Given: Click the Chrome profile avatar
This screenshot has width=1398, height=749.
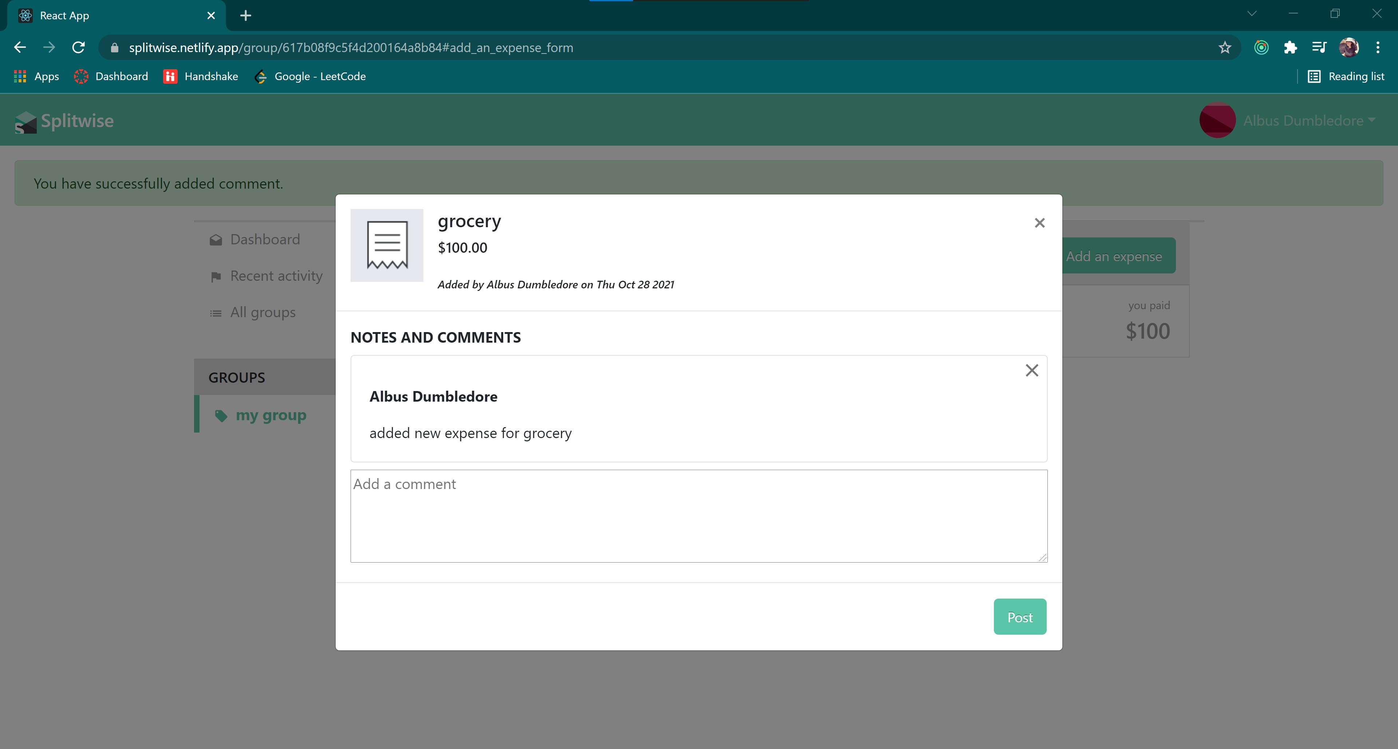Looking at the screenshot, I should click(x=1348, y=48).
